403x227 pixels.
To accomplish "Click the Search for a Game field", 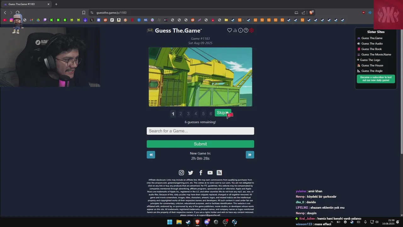I will tap(200, 131).
